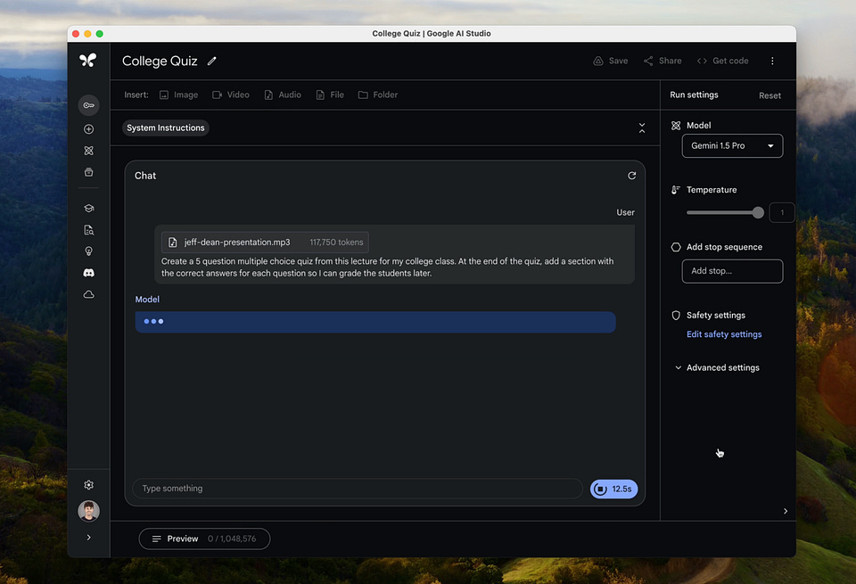
Task: Click the 117,750 tokens label
Action: pyautogui.click(x=336, y=243)
